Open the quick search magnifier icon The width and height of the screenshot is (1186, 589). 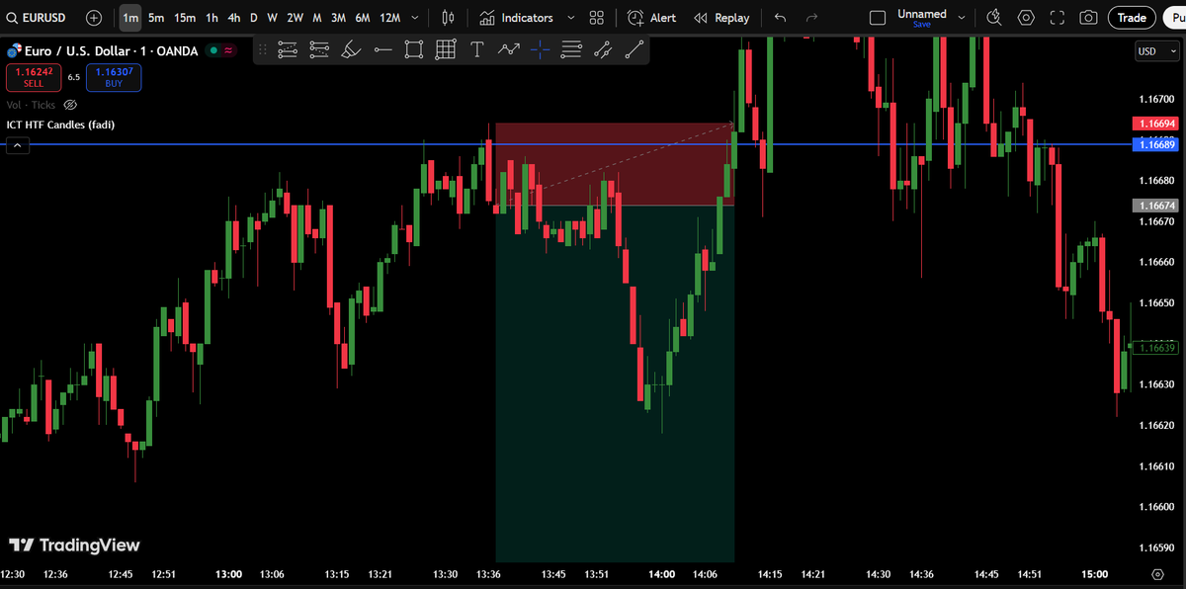[x=10, y=17]
